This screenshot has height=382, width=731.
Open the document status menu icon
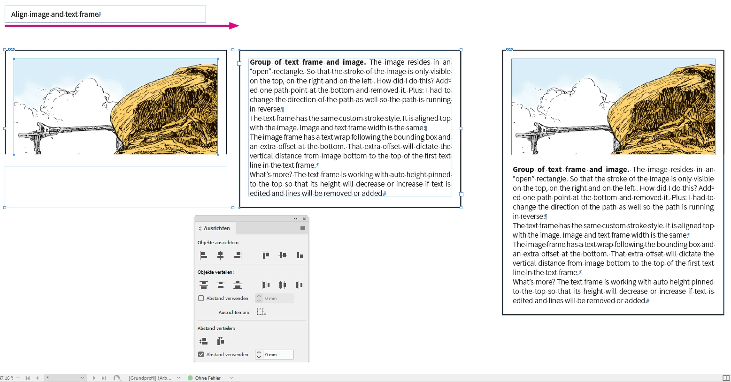coord(117,378)
